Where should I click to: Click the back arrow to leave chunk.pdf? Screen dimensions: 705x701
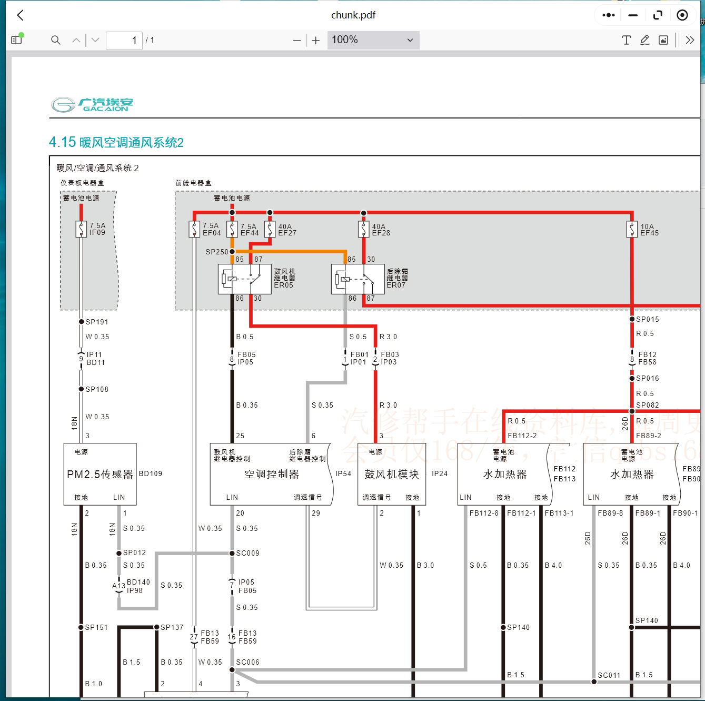tap(20, 15)
